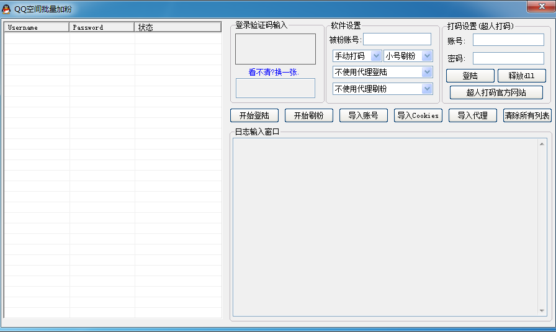Viewport: 556px width, 332px height.
Task: Open the 小号刷粉 dropdown
Action: pyautogui.click(x=408, y=56)
